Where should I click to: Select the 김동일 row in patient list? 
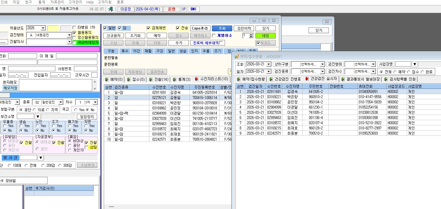point(168,98)
